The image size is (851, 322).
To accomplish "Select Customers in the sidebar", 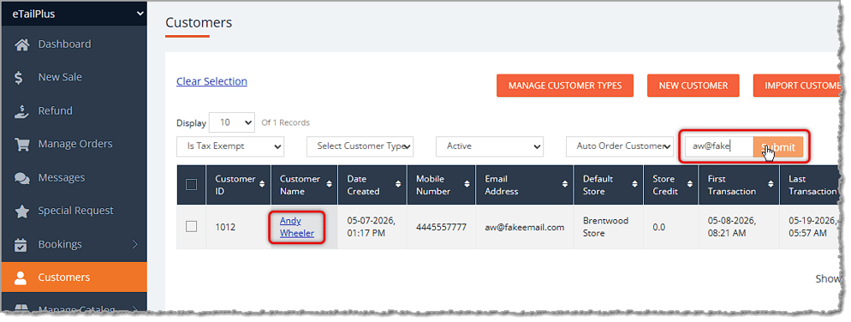I will coord(74,277).
